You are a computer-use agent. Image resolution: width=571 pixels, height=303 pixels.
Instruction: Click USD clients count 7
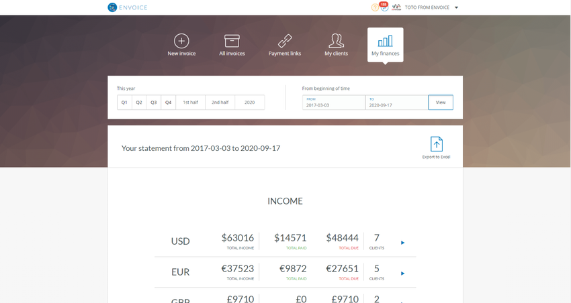coord(377,238)
